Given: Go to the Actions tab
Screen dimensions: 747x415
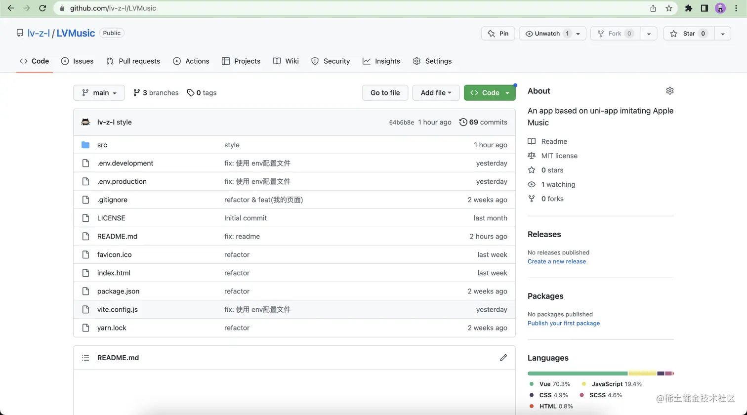Looking at the screenshot, I should pos(191,61).
